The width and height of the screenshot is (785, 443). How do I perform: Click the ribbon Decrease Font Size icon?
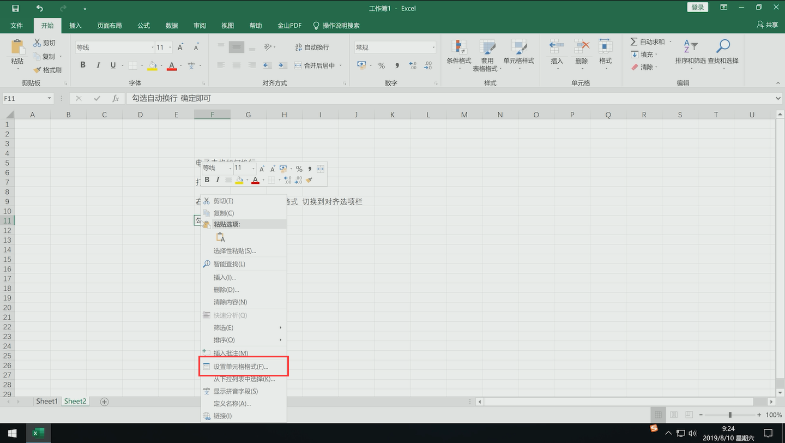[196, 47]
